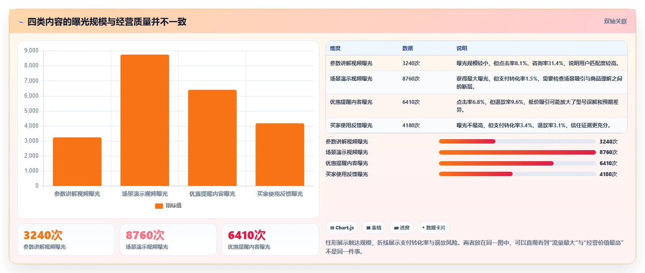The width and height of the screenshot is (645, 273).
Task: Click description starting 曝光规模较小
Action: 538,63
